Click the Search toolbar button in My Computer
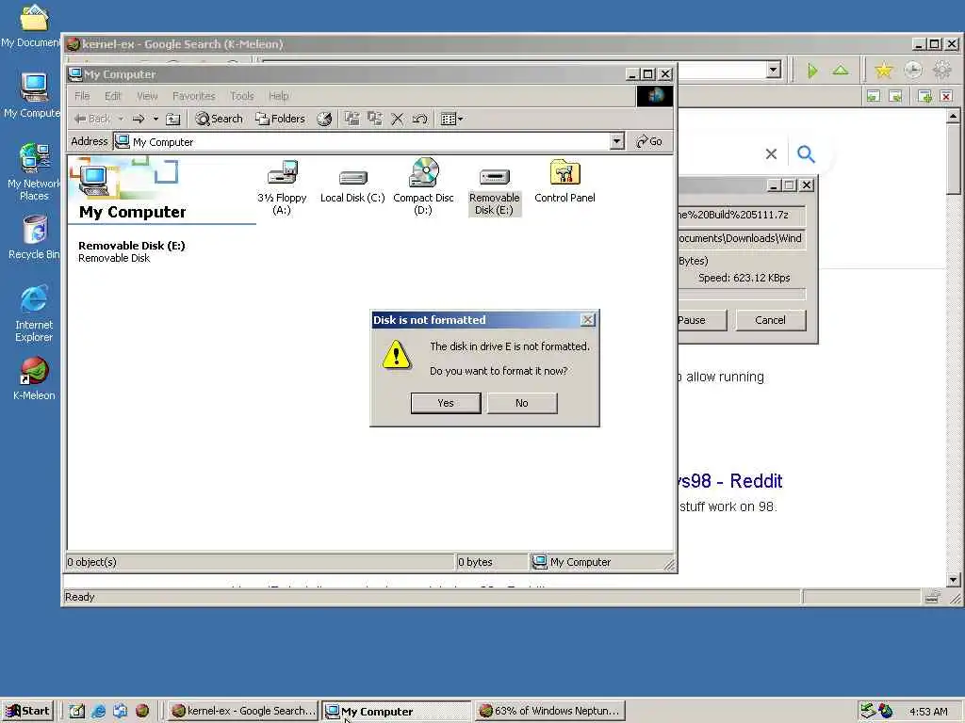The image size is (965, 723). 219,120
